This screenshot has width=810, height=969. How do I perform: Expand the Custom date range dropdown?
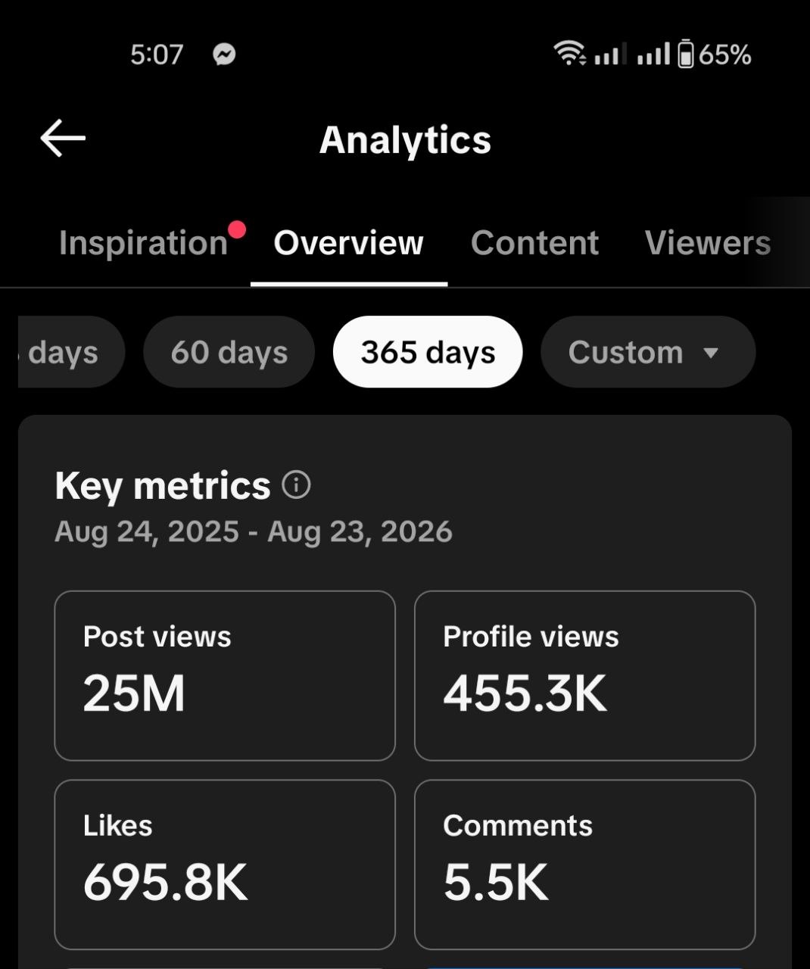click(x=648, y=352)
